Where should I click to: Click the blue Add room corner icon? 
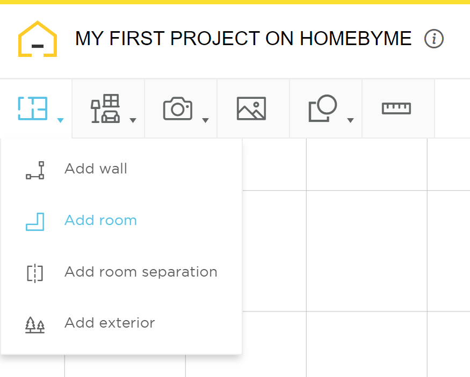[x=34, y=221]
